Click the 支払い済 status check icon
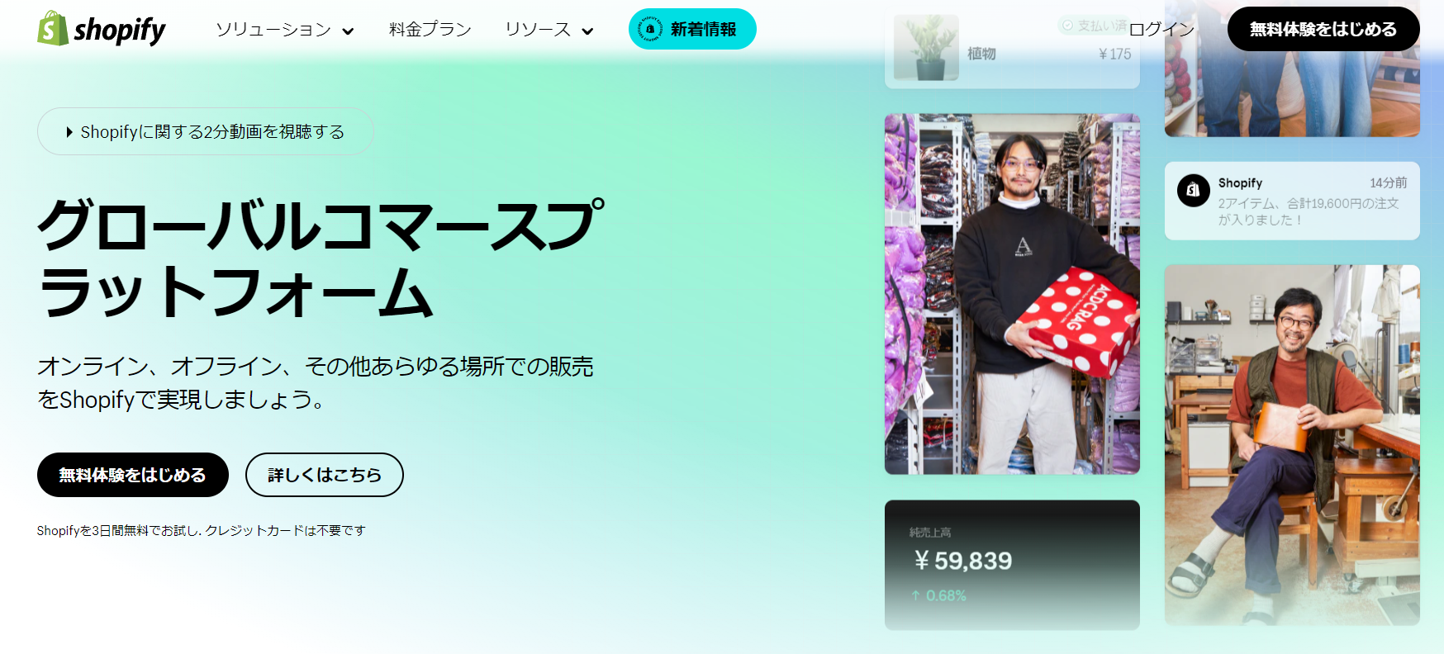This screenshot has width=1444, height=654. pos(1067,26)
